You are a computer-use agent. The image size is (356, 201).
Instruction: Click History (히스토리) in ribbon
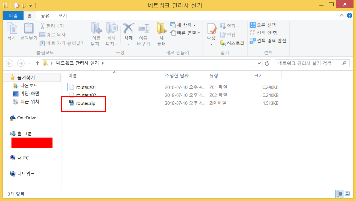tap(232, 43)
